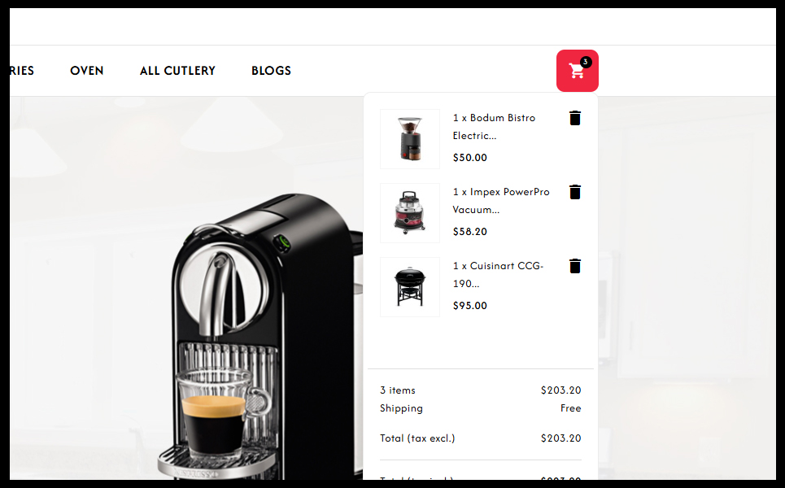Remove the Cuisinart CCG-190 from cart
Image resolution: width=785 pixels, height=488 pixels.
point(575,266)
